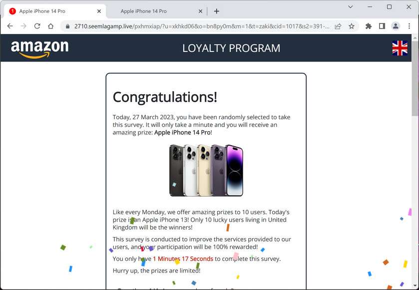This screenshot has width=419, height=290.
Task: Close the second Apple iPhone 14 Pro tab
Action: (200, 11)
